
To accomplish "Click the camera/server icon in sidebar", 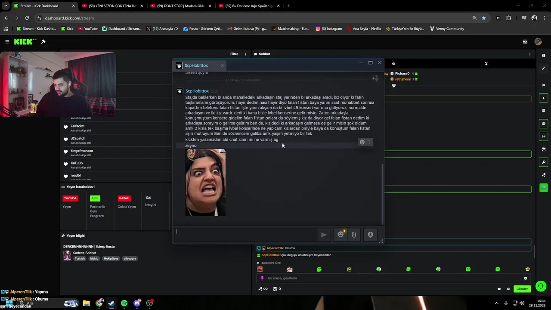I will (544, 149).
